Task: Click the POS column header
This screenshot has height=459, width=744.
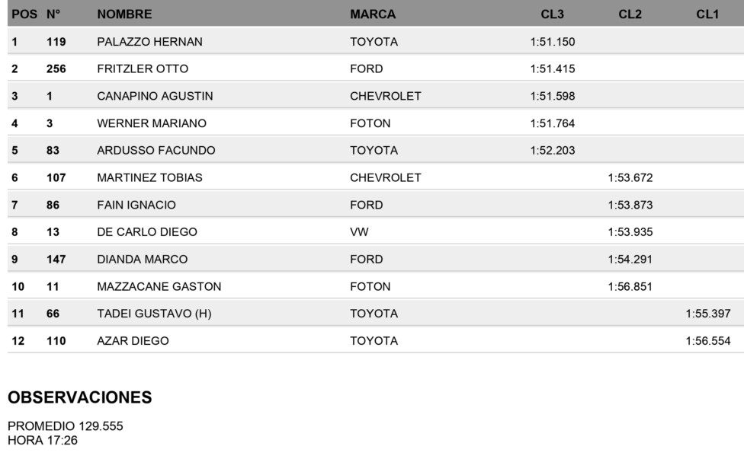Action: pos(24,14)
